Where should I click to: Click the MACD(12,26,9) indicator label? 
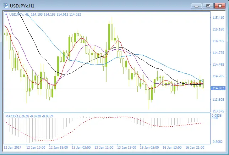17,116
